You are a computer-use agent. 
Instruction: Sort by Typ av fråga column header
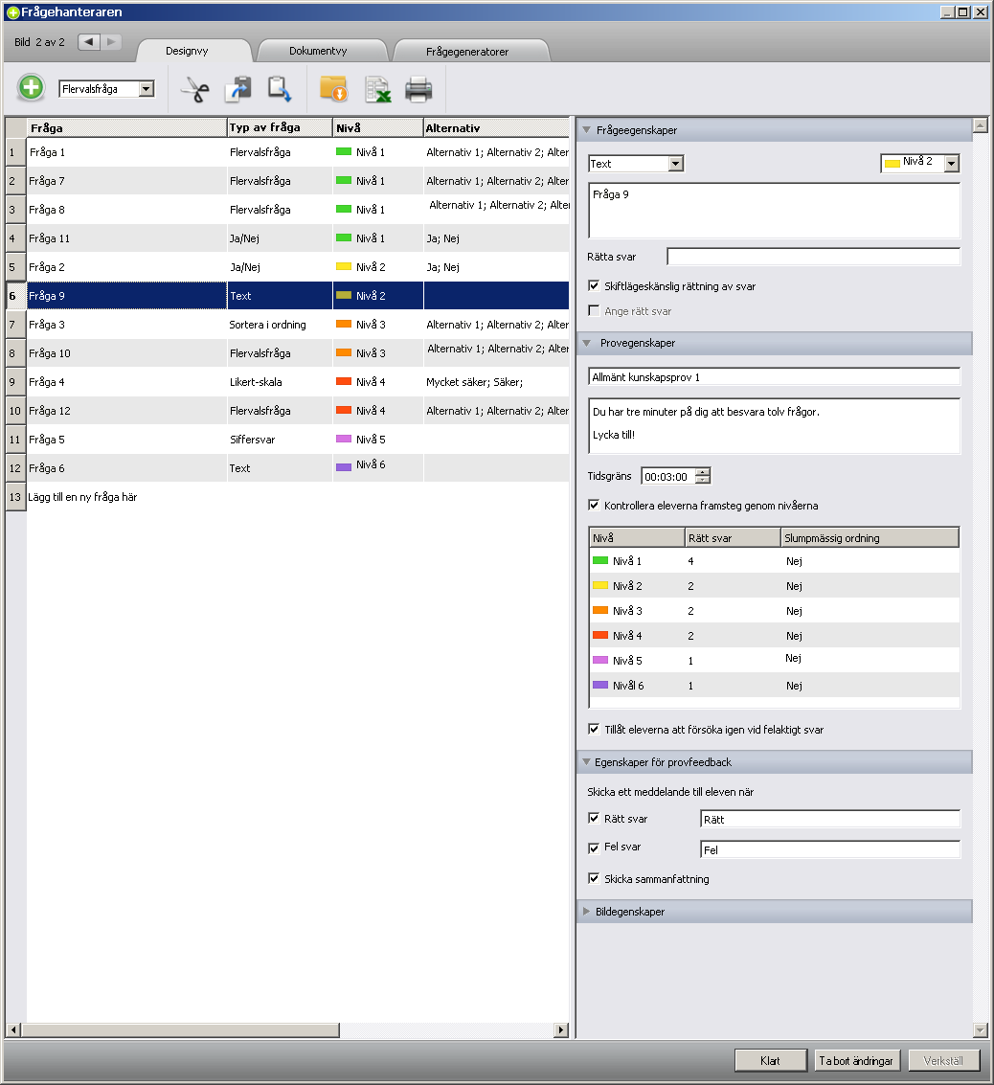pyautogui.click(x=280, y=128)
